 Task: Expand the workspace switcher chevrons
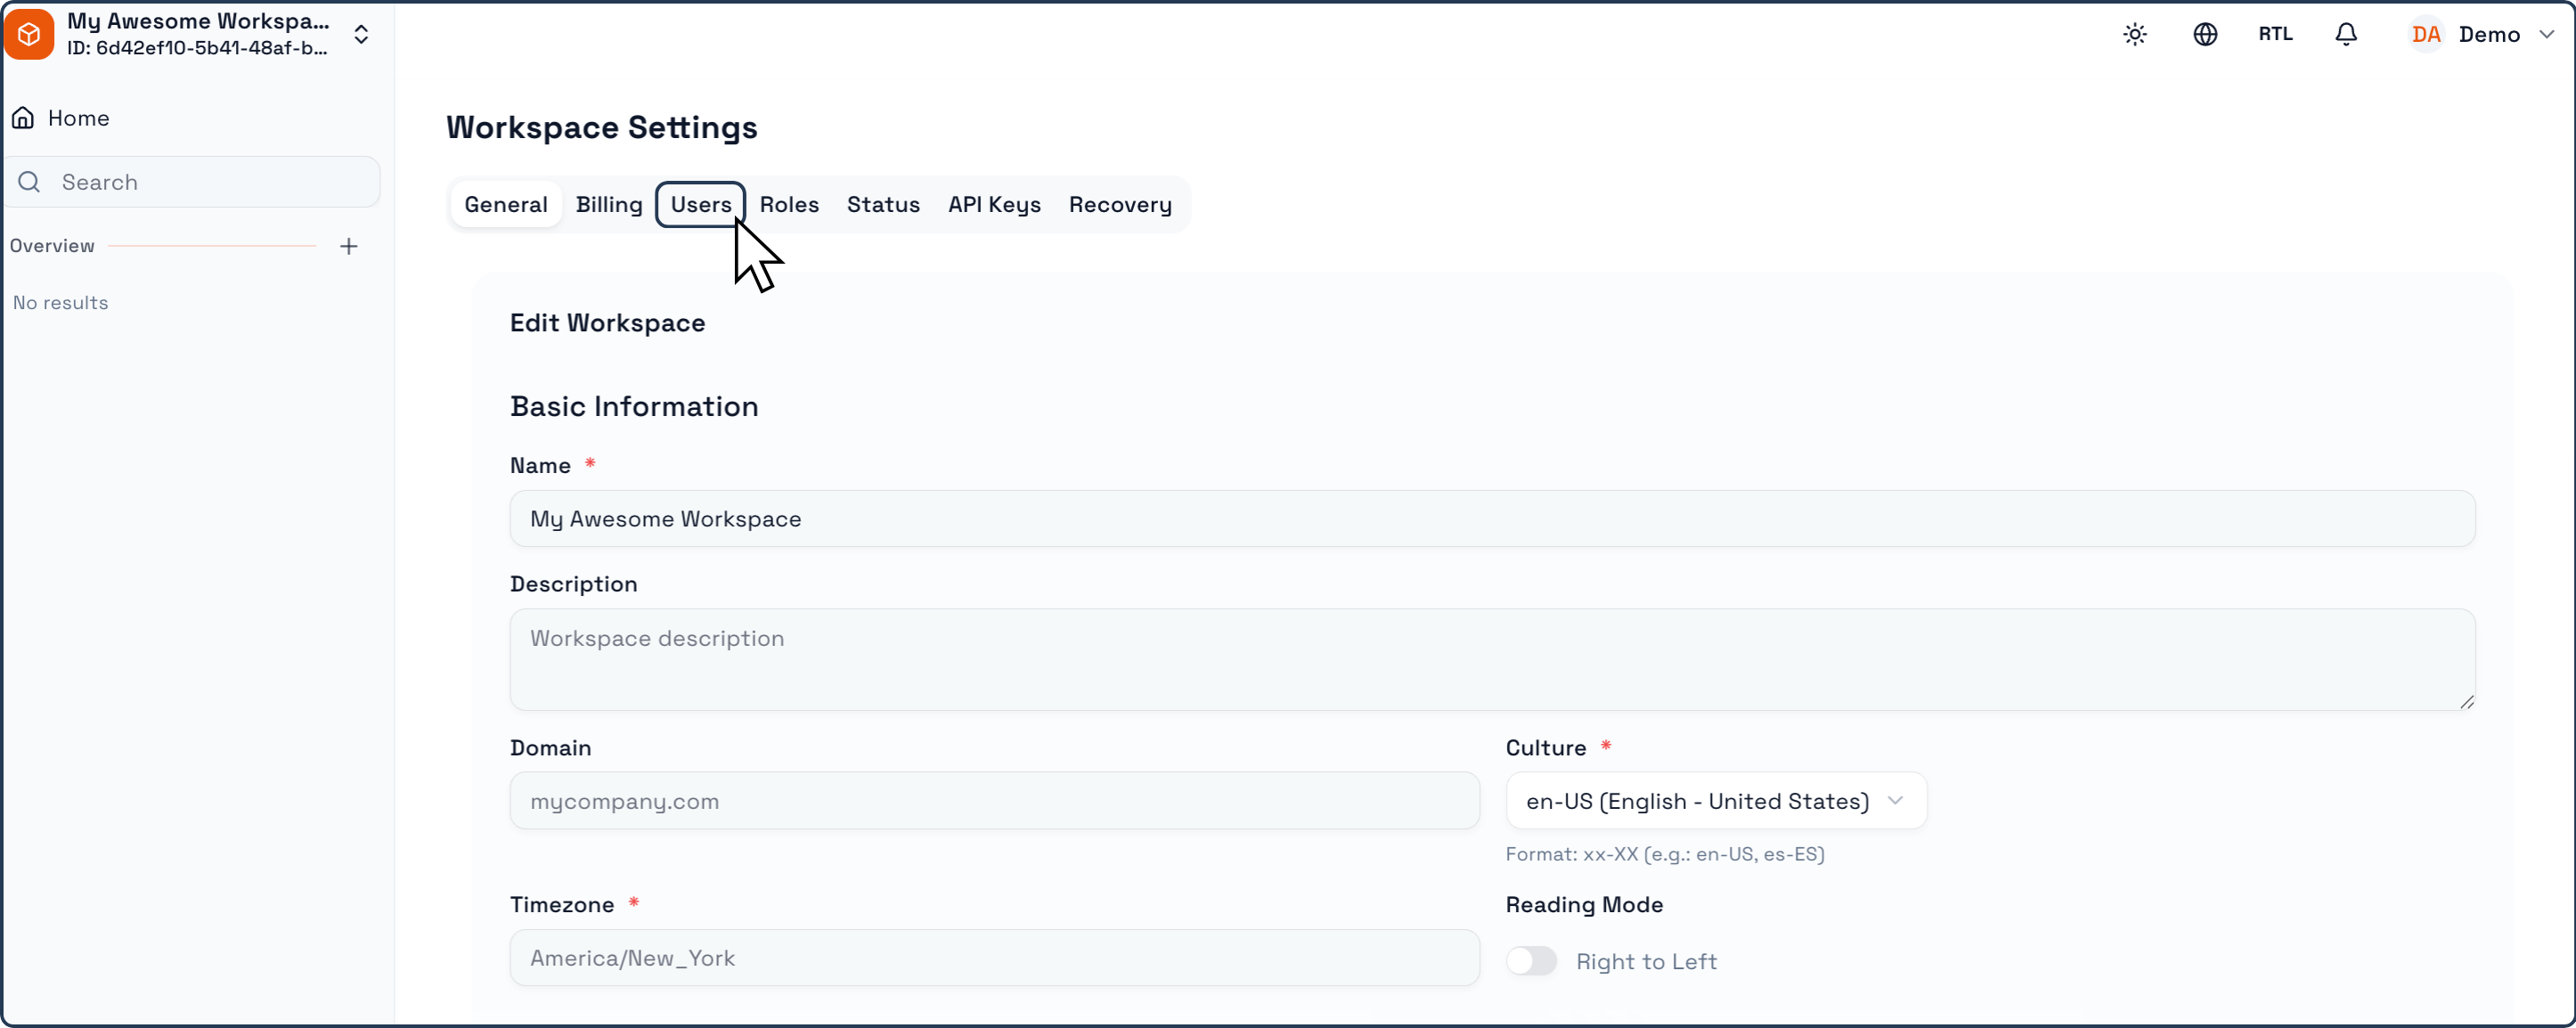point(361,34)
